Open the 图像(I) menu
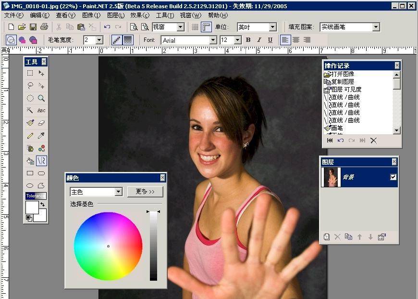418x299 pixels. click(x=91, y=15)
